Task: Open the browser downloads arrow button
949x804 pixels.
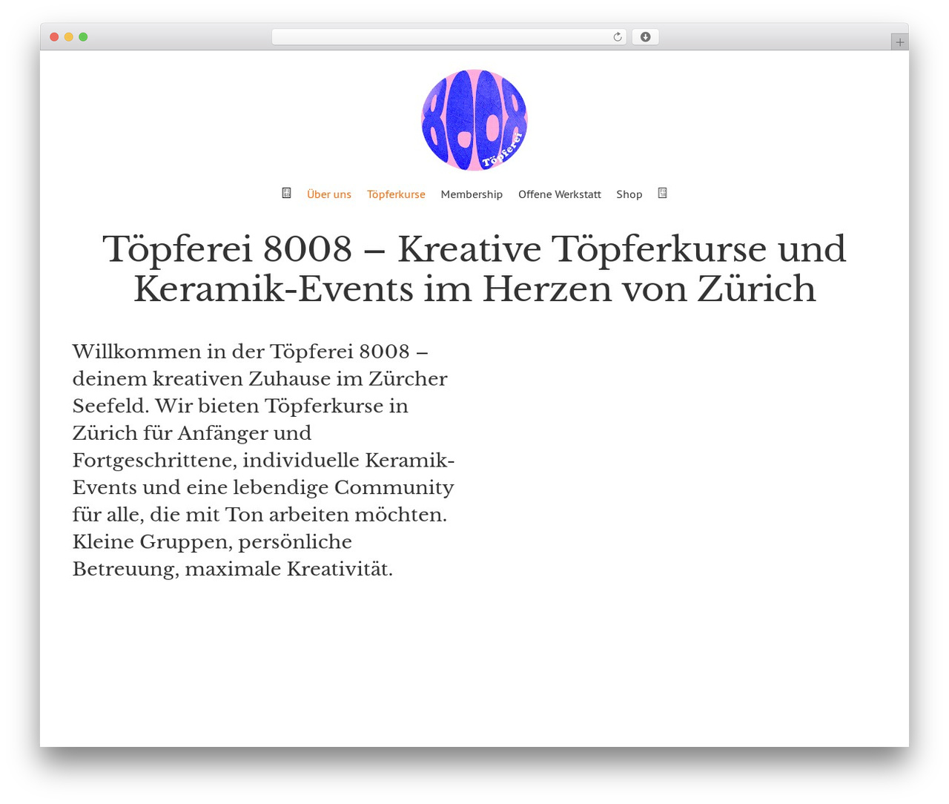Action: point(645,37)
